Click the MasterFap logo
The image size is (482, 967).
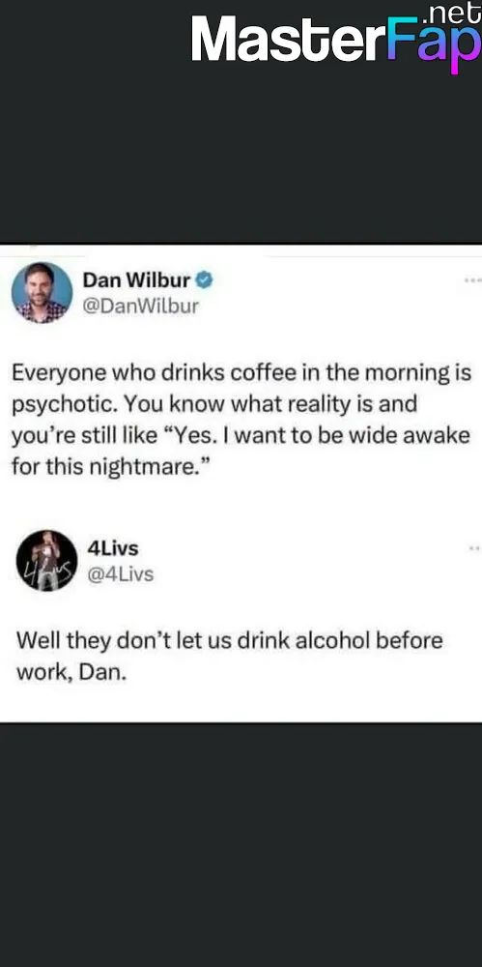point(336,39)
